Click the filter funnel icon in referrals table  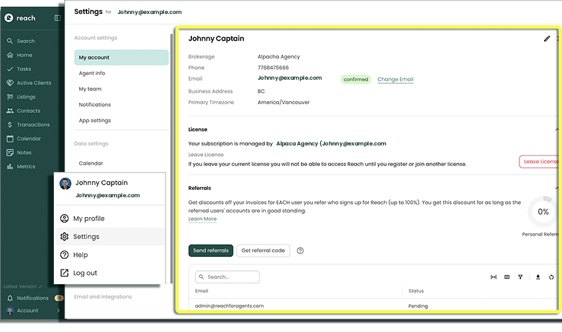pos(520,278)
